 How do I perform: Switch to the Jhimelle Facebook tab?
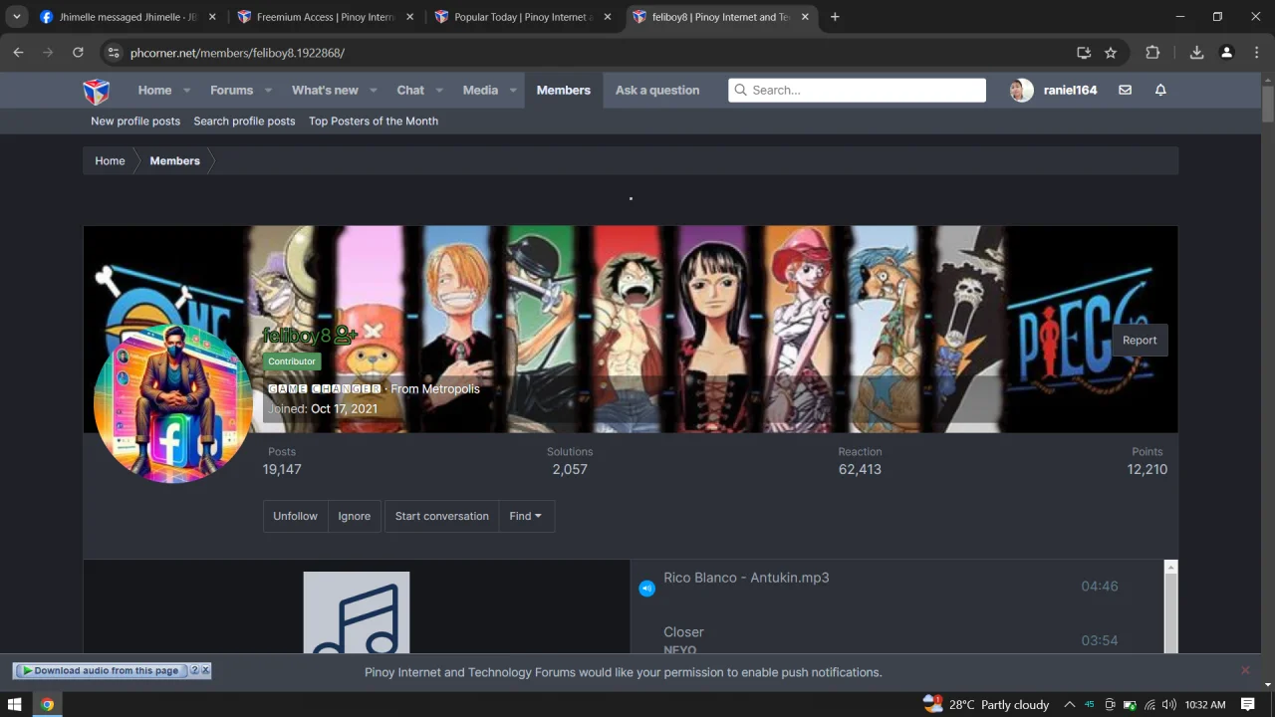coord(127,17)
